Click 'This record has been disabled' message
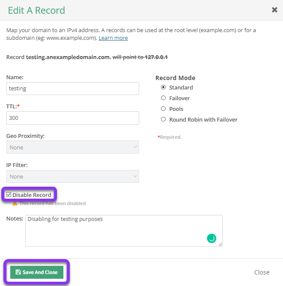 tap(53, 203)
